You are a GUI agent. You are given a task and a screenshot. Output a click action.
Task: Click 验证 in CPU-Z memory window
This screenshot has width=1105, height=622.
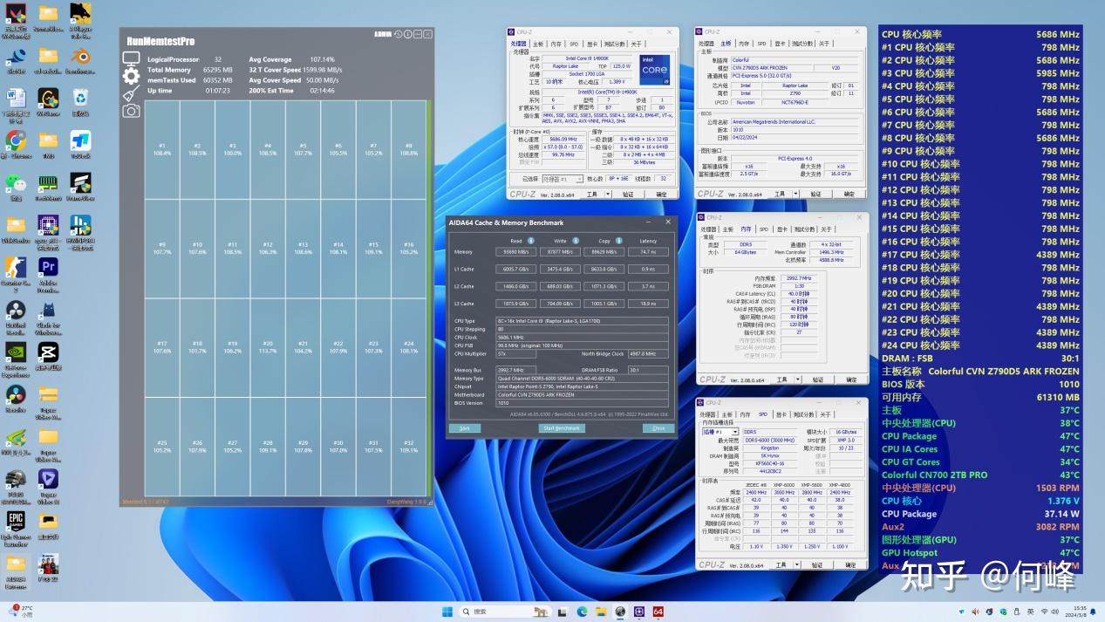pyautogui.click(x=818, y=379)
